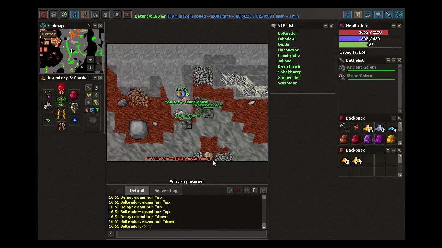Select the amulet necklace slot

tap(48, 94)
